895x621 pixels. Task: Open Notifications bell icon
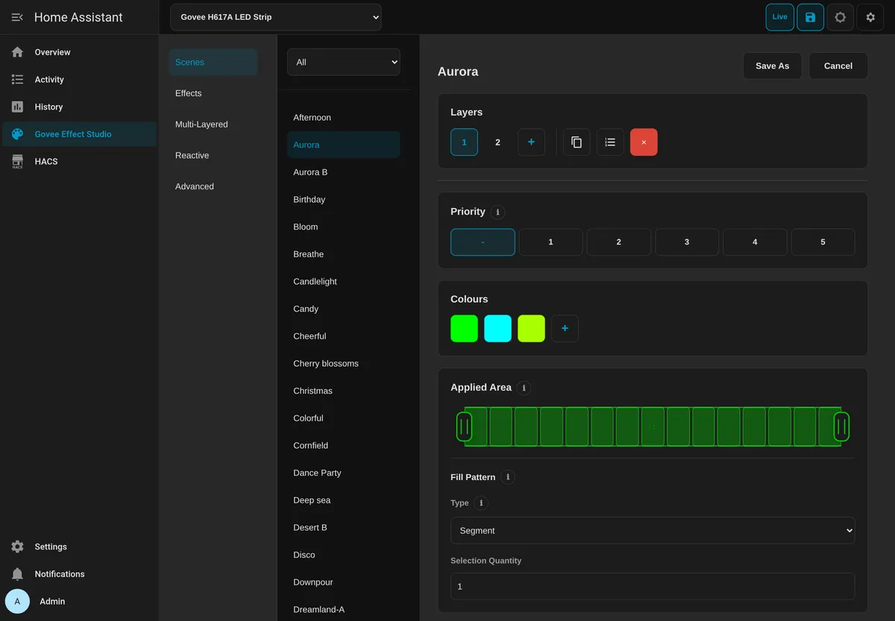pyautogui.click(x=17, y=574)
